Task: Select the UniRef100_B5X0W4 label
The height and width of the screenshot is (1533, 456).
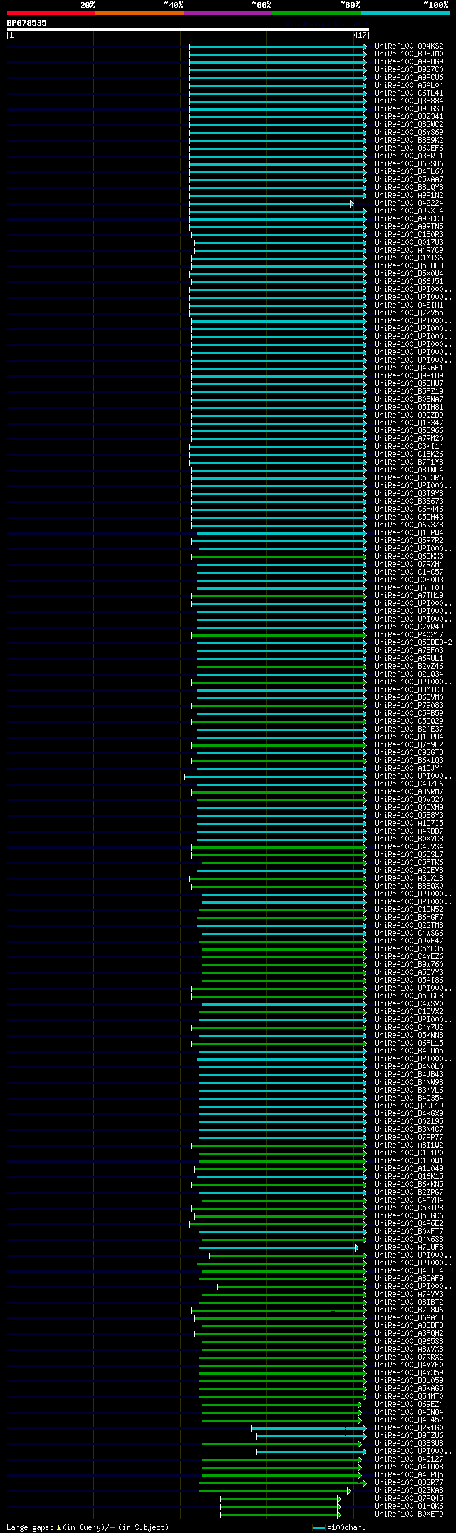Action: [409, 273]
